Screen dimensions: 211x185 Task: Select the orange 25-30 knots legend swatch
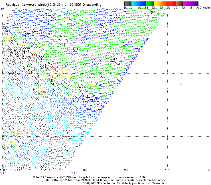tap(165, 3)
